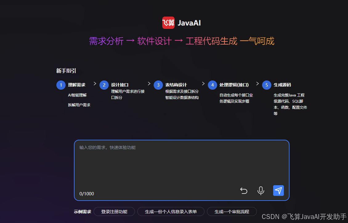Image resolution: width=348 pixels, height=223 pixels.
Task: Click step 4 circle for 处理逻辑(接口)
Action: click(212, 85)
